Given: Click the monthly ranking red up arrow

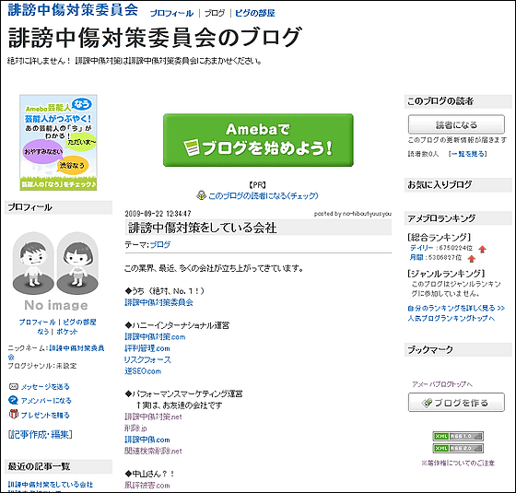Looking at the screenshot, I should coord(472,259).
